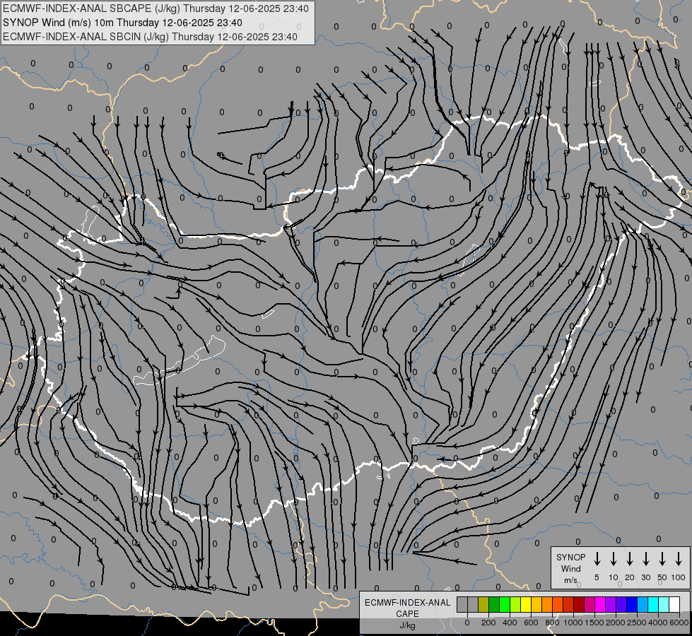The width and height of the screenshot is (692, 636).
Task: Click the 'ECMWF-INDEX-ANAL SBCIN' title line
Action: point(150,37)
